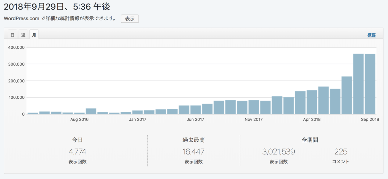388x179 pixels.
Task: Click the Apr 2018 bar
Action: click(x=312, y=102)
